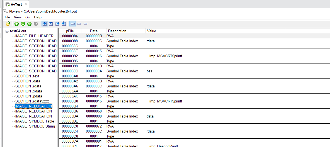Select the single-segment width toolbar icon

pyautogui.click(x=86, y=24)
